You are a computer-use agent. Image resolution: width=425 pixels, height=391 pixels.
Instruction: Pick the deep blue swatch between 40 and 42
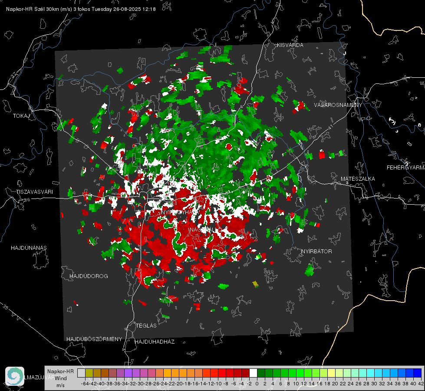pos(418,373)
